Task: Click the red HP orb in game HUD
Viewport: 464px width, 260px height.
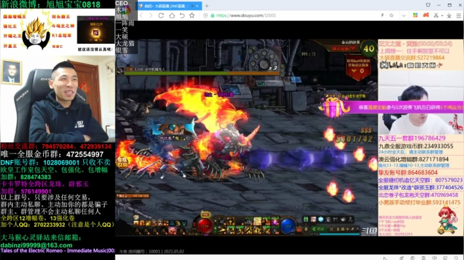Action: pos(204,226)
